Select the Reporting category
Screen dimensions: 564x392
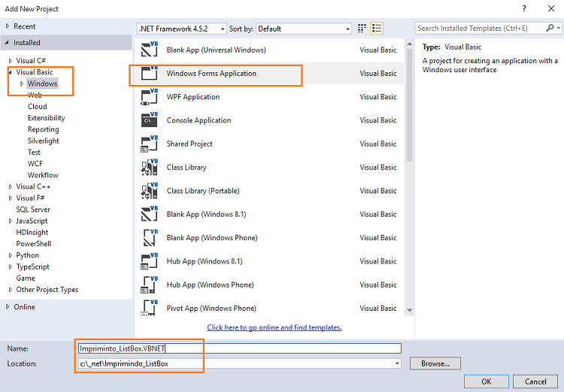(x=43, y=129)
